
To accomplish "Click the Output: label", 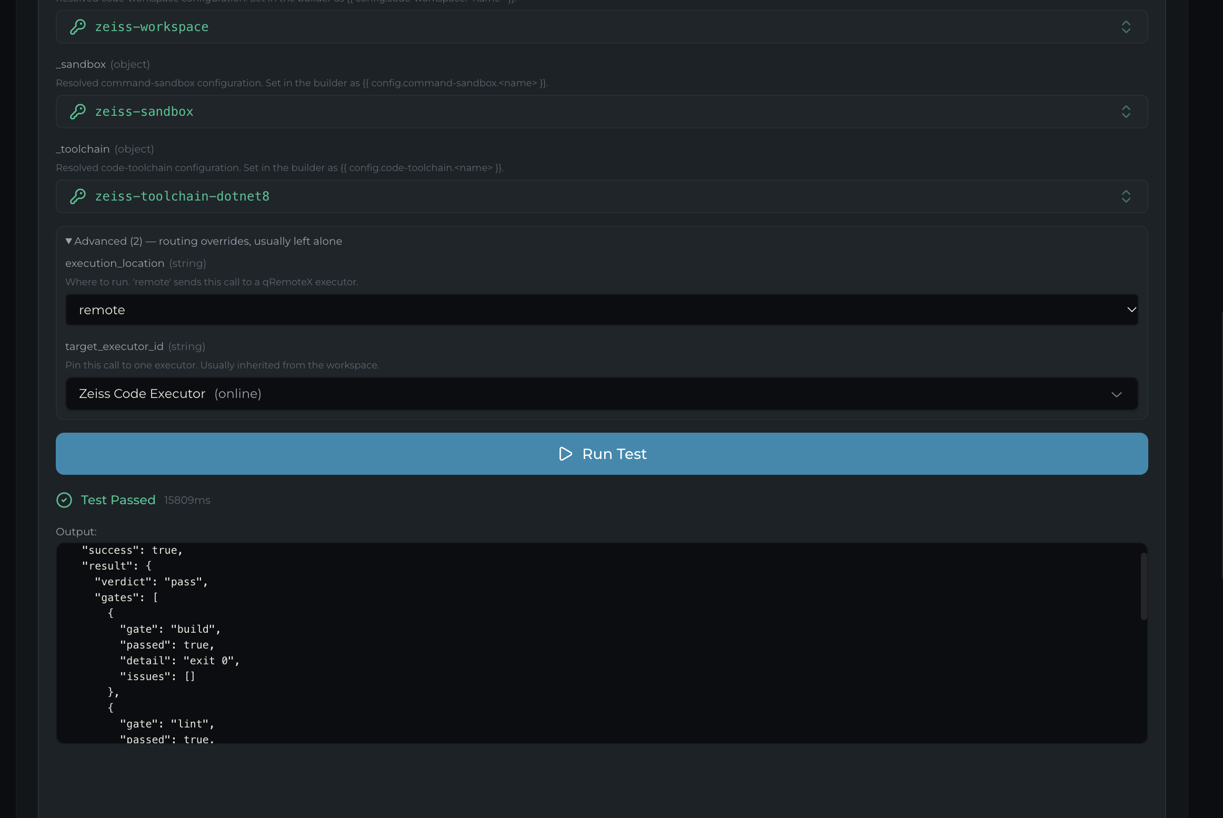I will coord(76,532).
